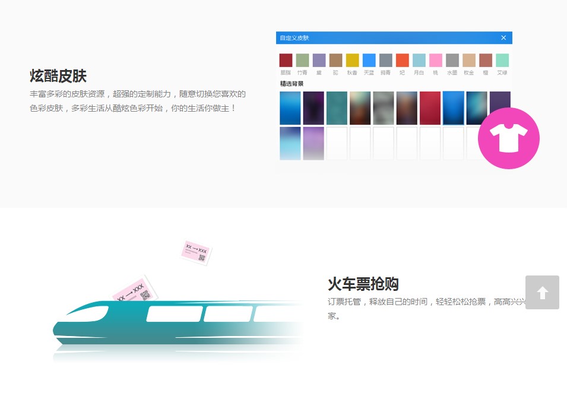Select the 艾绿 green swatch
The height and width of the screenshot is (396, 567).
502,60
